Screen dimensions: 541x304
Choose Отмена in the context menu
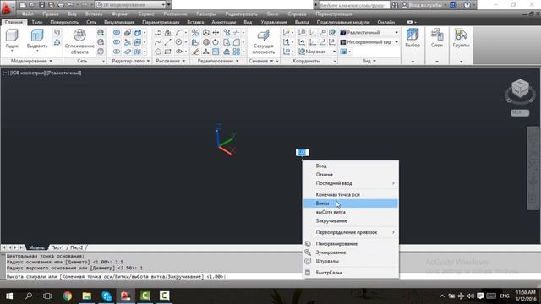(x=351, y=175)
